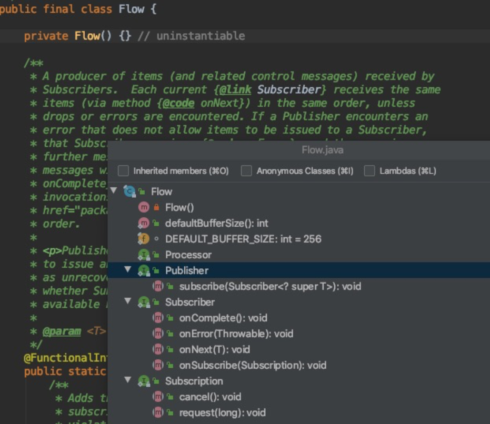Click the Subscriber interface icon
This screenshot has width=490, height=424.
pos(144,302)
